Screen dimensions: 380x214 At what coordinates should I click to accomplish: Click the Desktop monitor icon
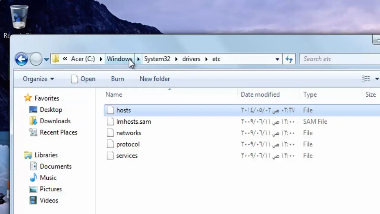pos(33,110)
